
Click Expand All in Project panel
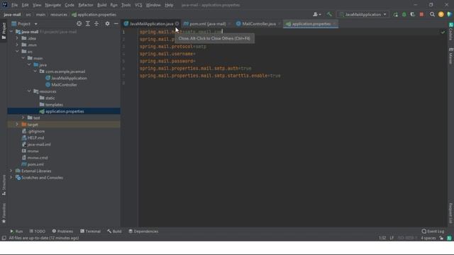click(88, 23)
